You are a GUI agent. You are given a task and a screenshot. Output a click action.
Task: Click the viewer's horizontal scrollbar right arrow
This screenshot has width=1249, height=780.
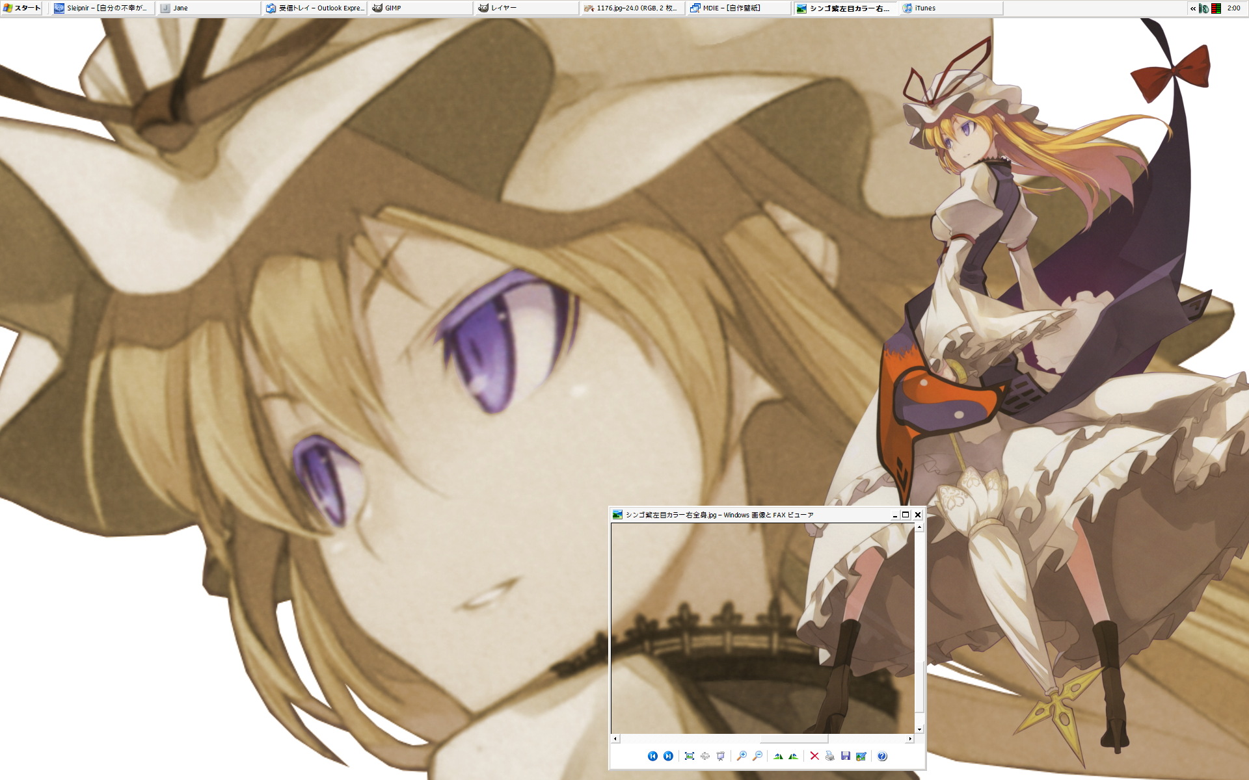click(910, 738)
